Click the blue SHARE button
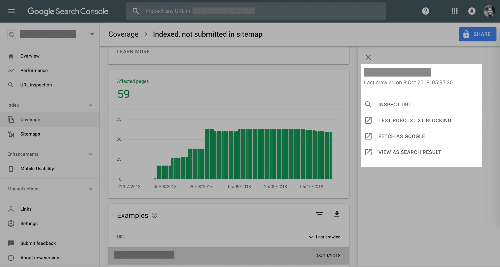Image resolution: width=500 pixels, height=267 pixels. 477,34
